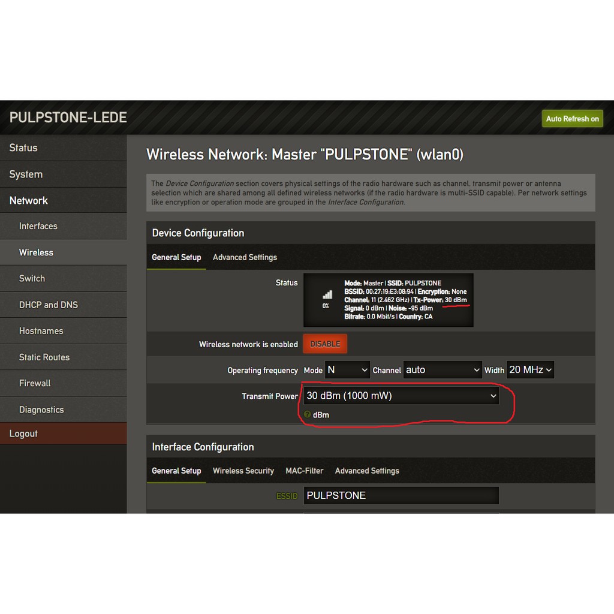Navigate to DHCP and DNS settings
This screenshot has height=614, width=614.
(x=49, y=305)
